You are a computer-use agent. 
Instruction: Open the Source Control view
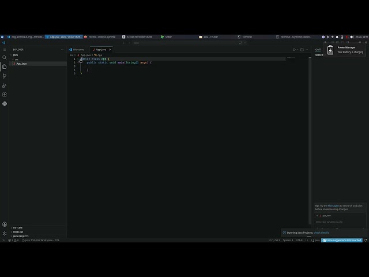tap(5, 76)
